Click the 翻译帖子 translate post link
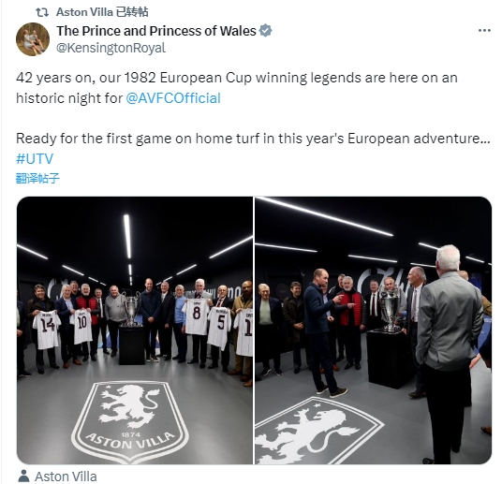The width and height of the screenshot is (502, 484). (37, 178)
